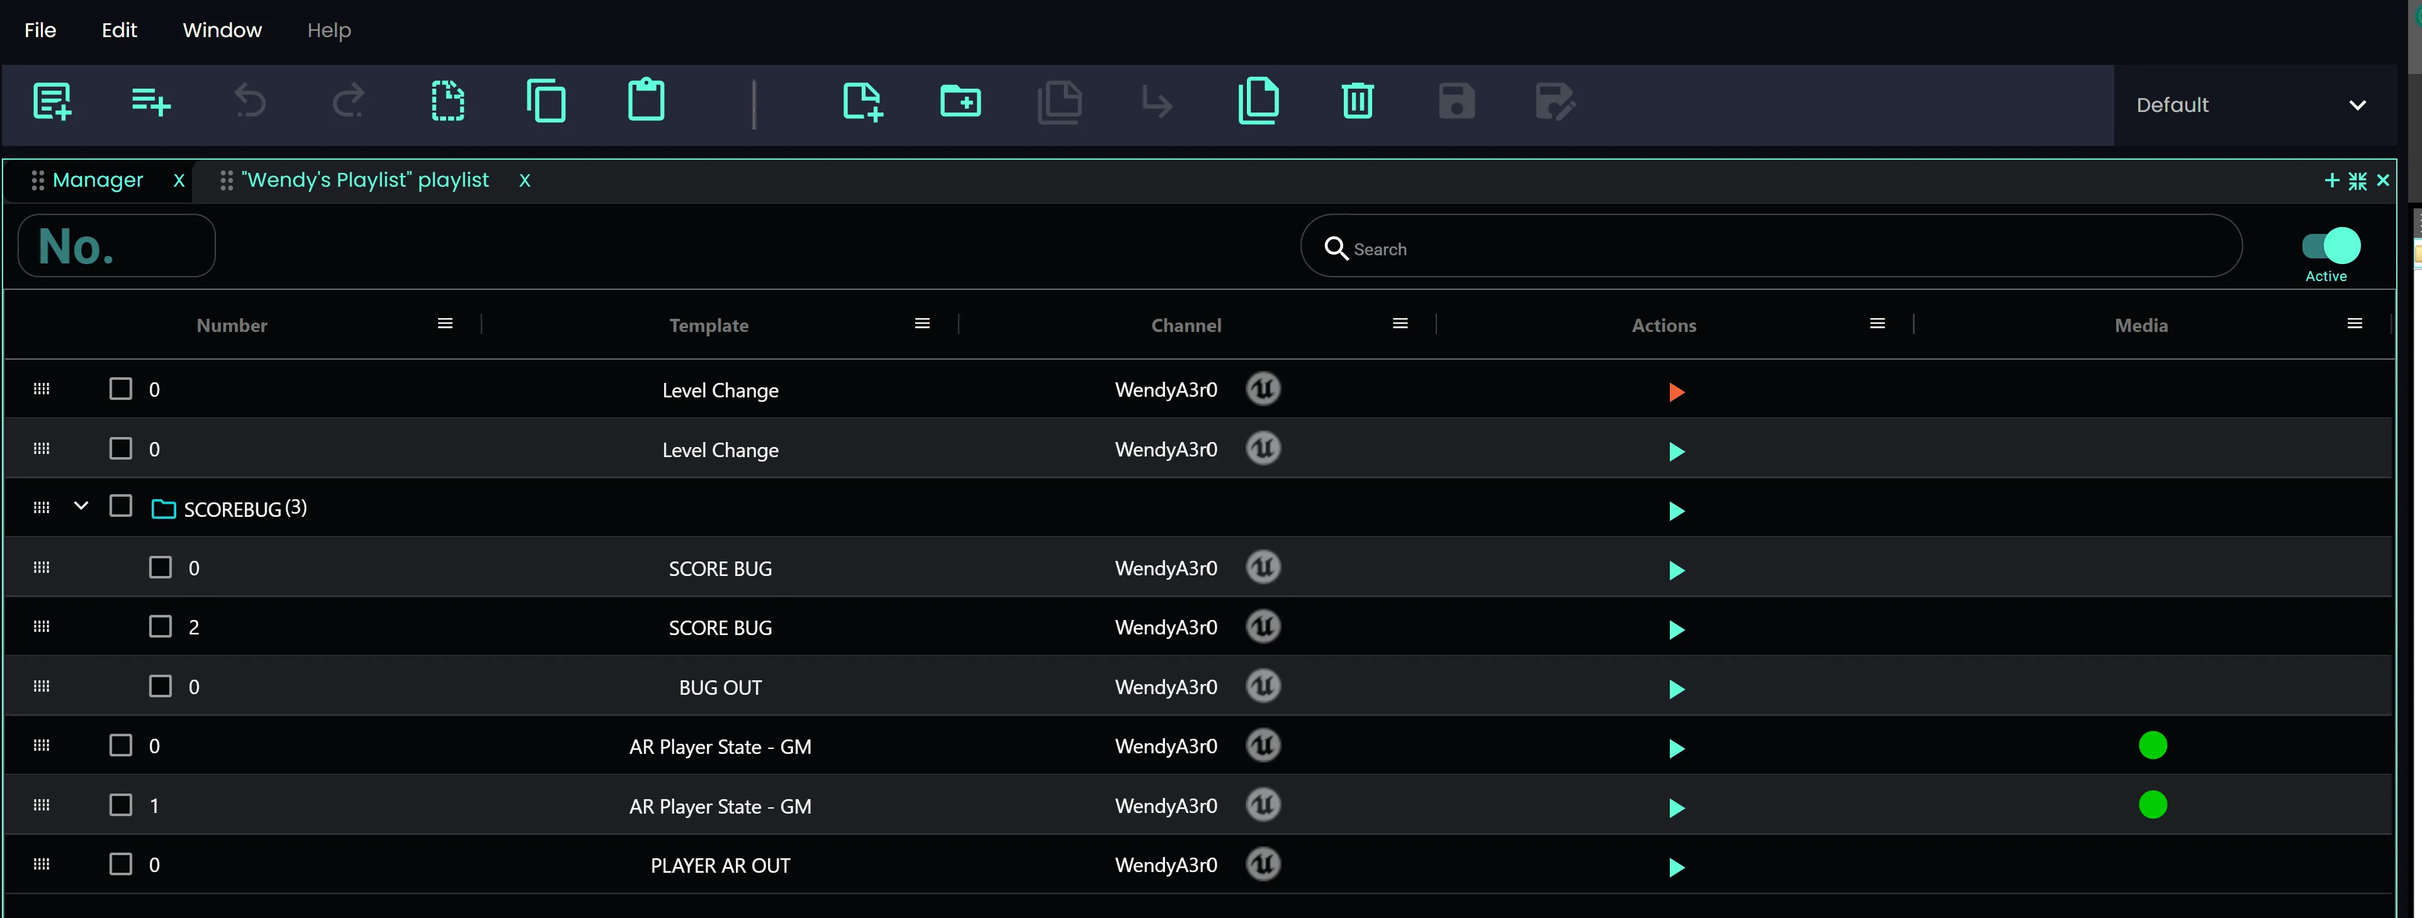Play the first Level Change item
Viewport: 2422px width, 918px height.
point(1676,392)
